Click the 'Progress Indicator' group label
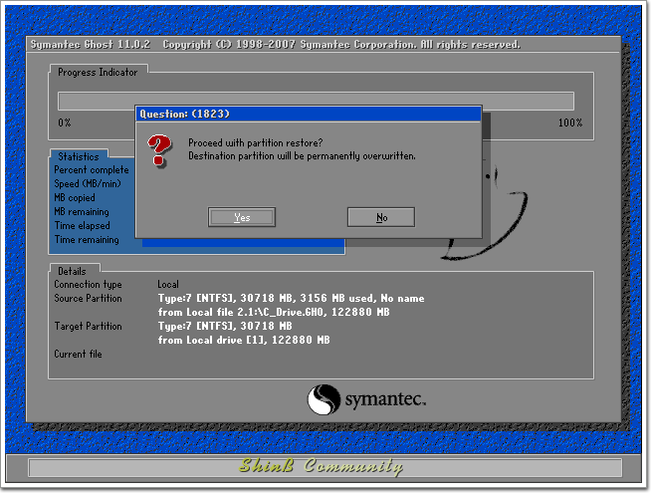Viewport: 651px width, 493px height. point(98,73)
